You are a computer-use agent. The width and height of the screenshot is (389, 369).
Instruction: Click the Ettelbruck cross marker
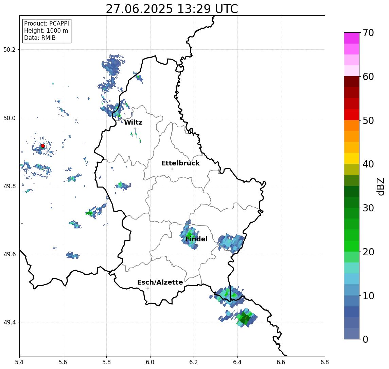[172, 169]
